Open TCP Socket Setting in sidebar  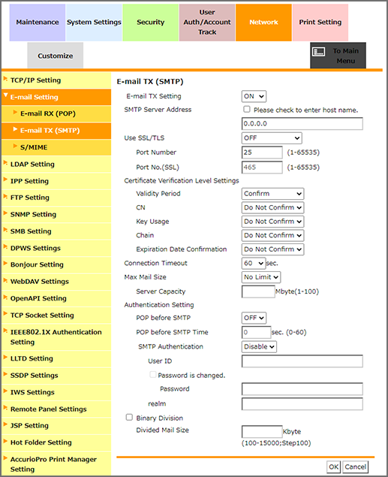point(56,315)
